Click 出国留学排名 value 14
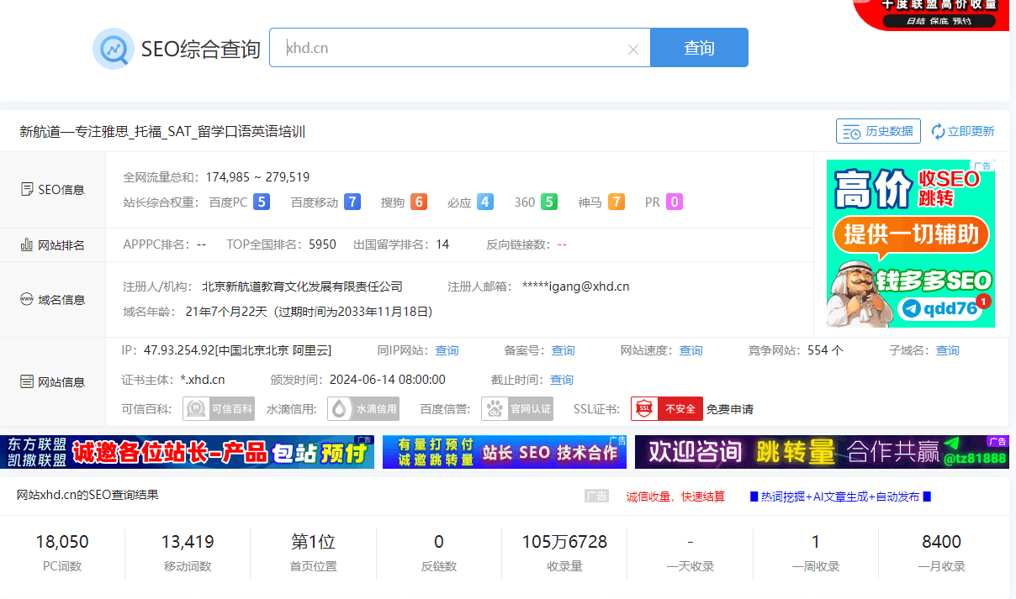The width and height of the screenshot is (1016, 599). (442, 244)
